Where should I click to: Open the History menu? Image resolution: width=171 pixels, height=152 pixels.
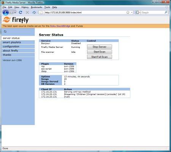(x=25, y=7)
